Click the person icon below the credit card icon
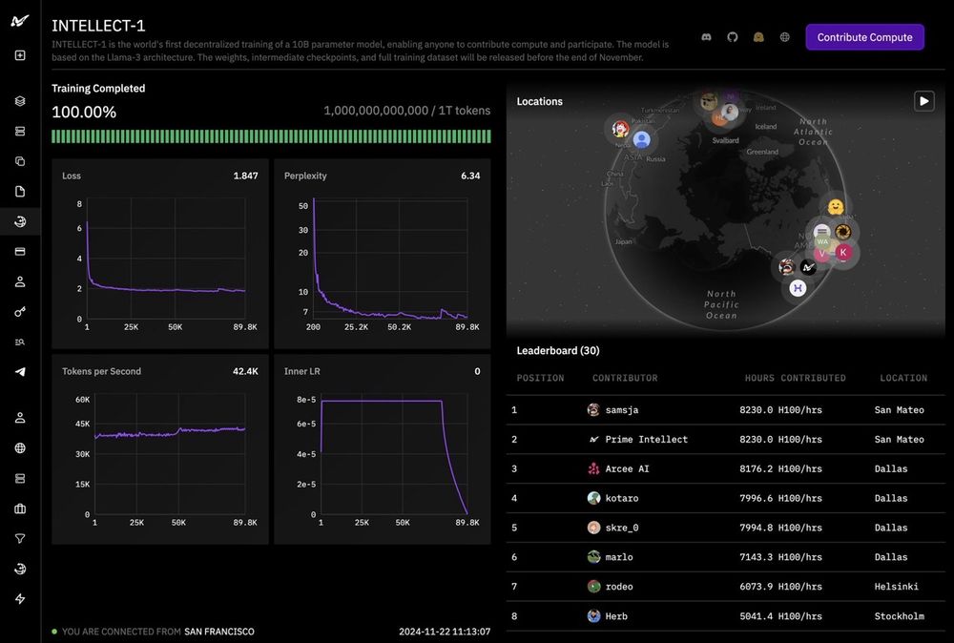954x643 pixels. [20, 281]
